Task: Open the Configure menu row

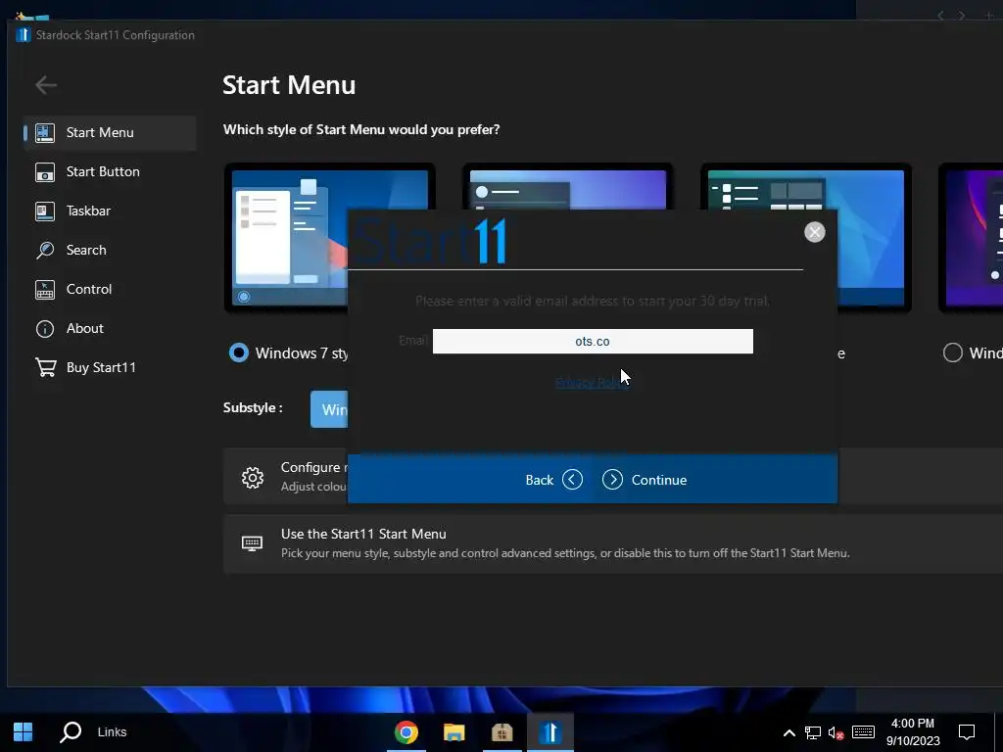Action: (x=286, y=477)
